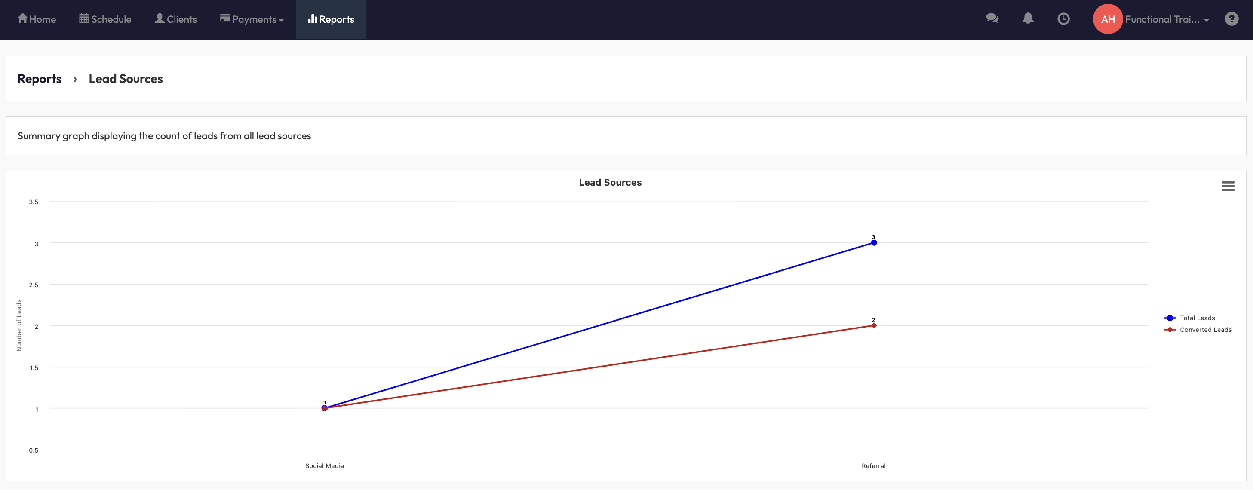This screenshot has width=1253, height=490.
Task: Click the Social Media data point
Action: tap(325, 408)
